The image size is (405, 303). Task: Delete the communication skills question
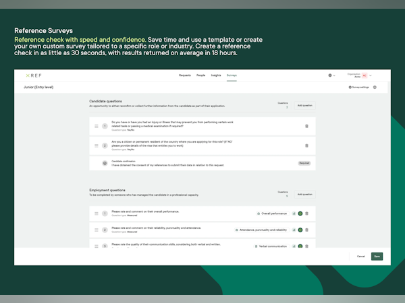pyautogui.click(x=306, y=246)
